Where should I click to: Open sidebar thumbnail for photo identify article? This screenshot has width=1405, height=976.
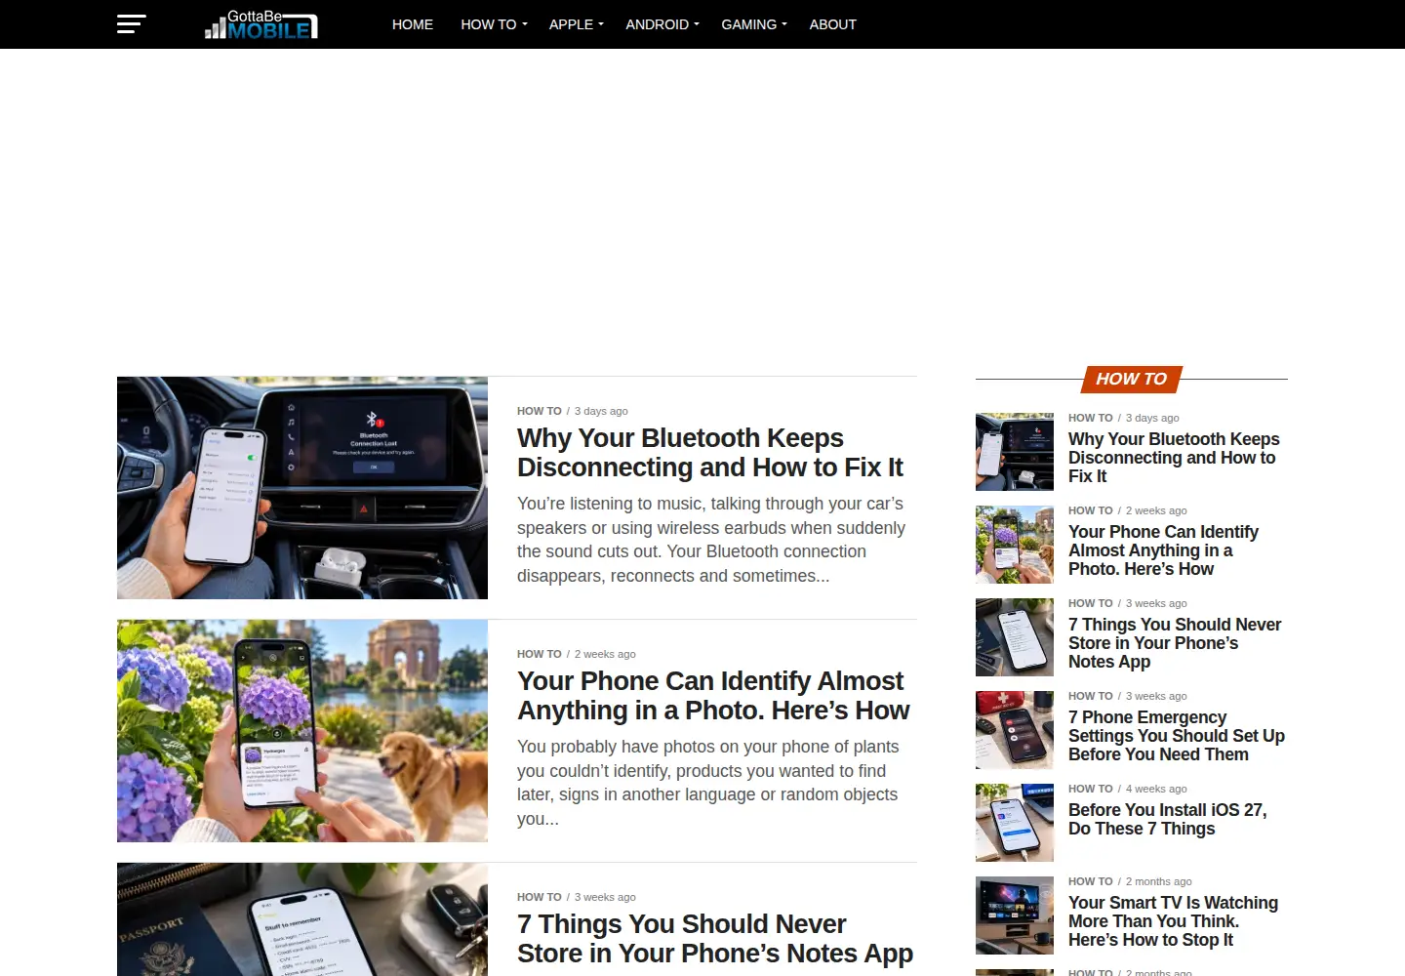[1015, 545]
